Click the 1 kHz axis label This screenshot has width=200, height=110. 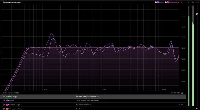click(x=104, y=90)
